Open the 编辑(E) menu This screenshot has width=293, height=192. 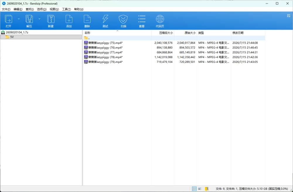18,9
